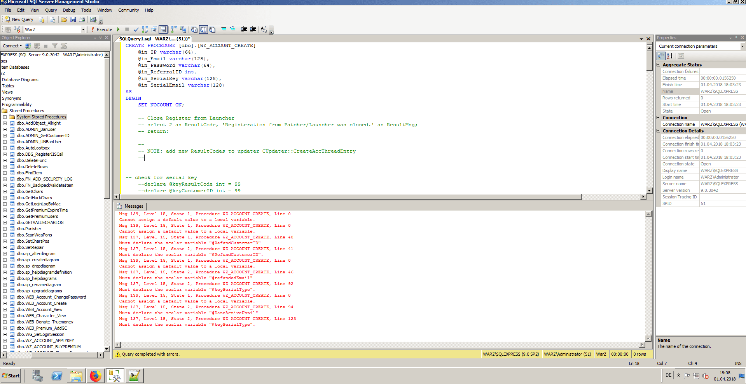Open Windows Explorer from the taskbar

(x=76, y=375)
